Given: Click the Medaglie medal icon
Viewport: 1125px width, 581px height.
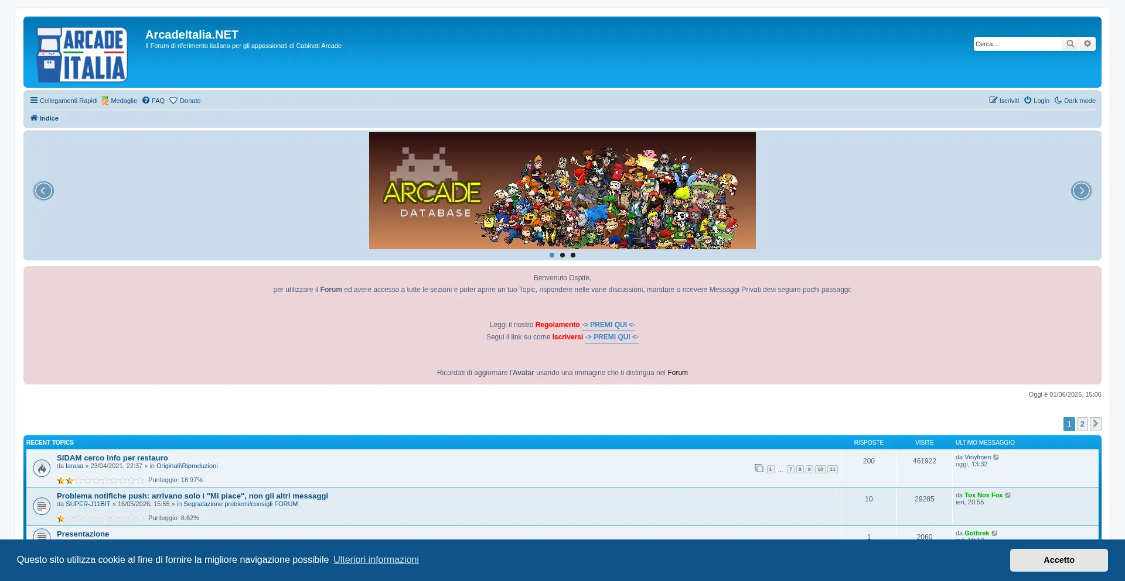Looking at the screenshot, I should click(x=105, y=101).
